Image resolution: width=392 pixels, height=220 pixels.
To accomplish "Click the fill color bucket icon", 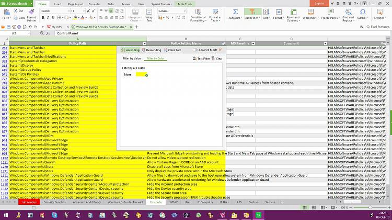I will coord(75,18).
